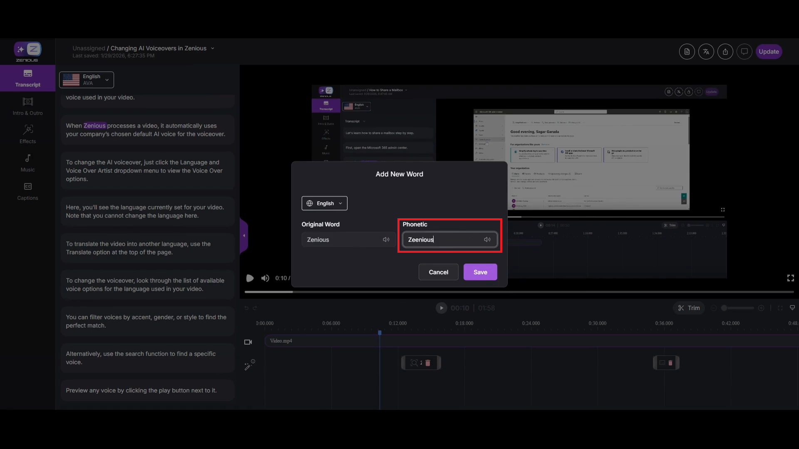Play the Phonetic word audio preview
Viewport: 799px width, 449px height.
(487, 240)
